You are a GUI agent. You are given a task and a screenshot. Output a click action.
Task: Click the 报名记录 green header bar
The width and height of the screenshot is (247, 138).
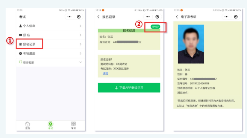coord(129,31)
